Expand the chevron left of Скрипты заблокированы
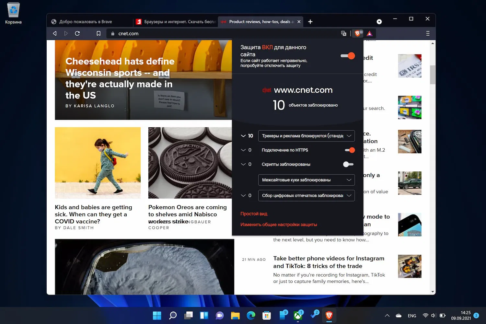The height and width of the screenshot is (324, 486). click(243, 164)
